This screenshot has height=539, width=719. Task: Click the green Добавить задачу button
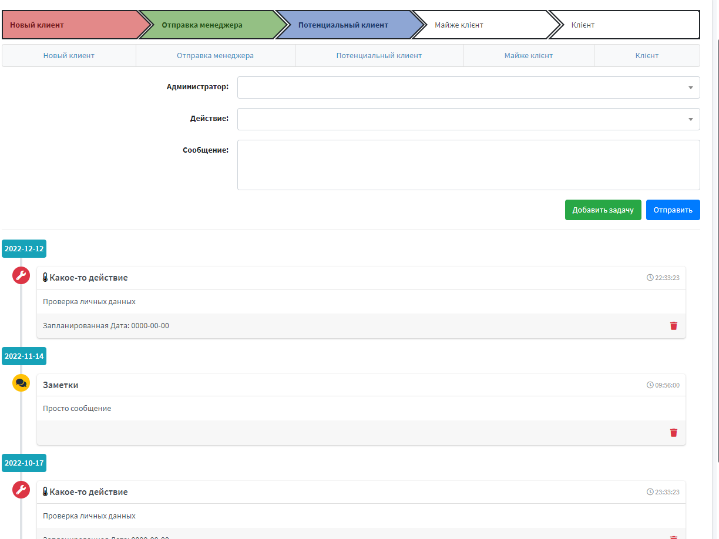coord(603,210)
